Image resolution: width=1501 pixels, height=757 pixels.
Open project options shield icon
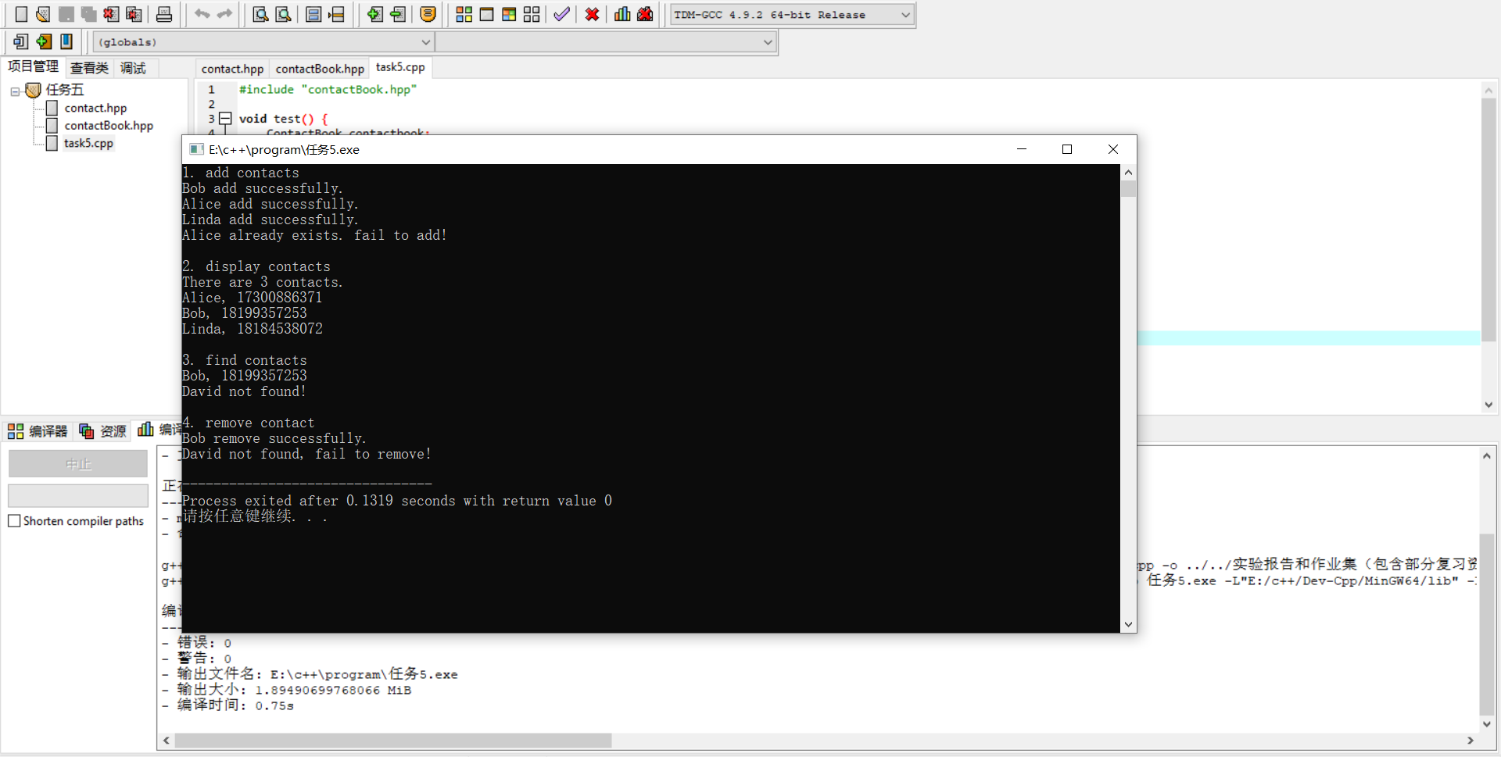428,14
